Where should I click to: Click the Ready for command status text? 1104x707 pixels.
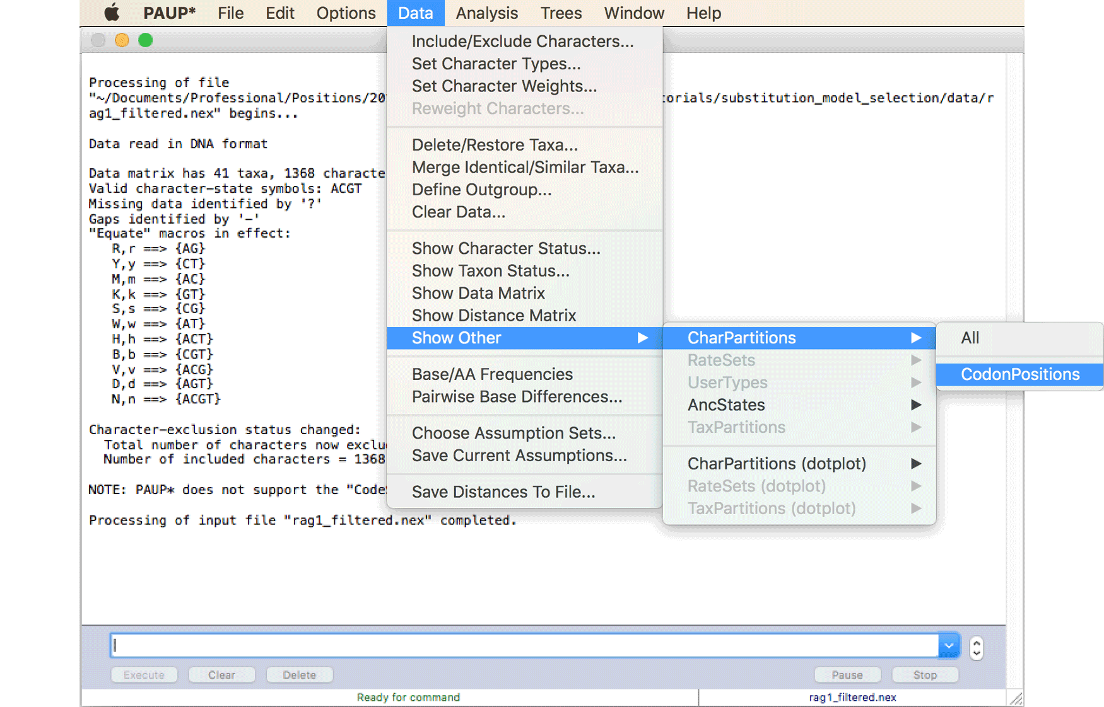[408, 697]
